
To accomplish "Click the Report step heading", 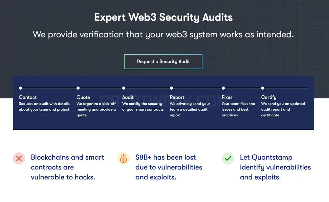I will [177, 98].
